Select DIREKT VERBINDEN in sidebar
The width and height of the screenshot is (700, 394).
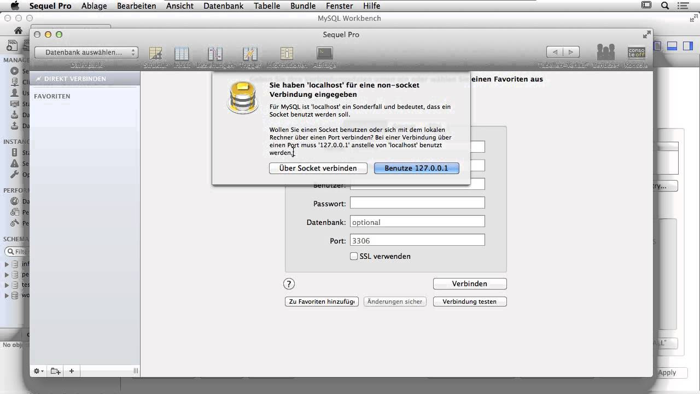[85, 79]
